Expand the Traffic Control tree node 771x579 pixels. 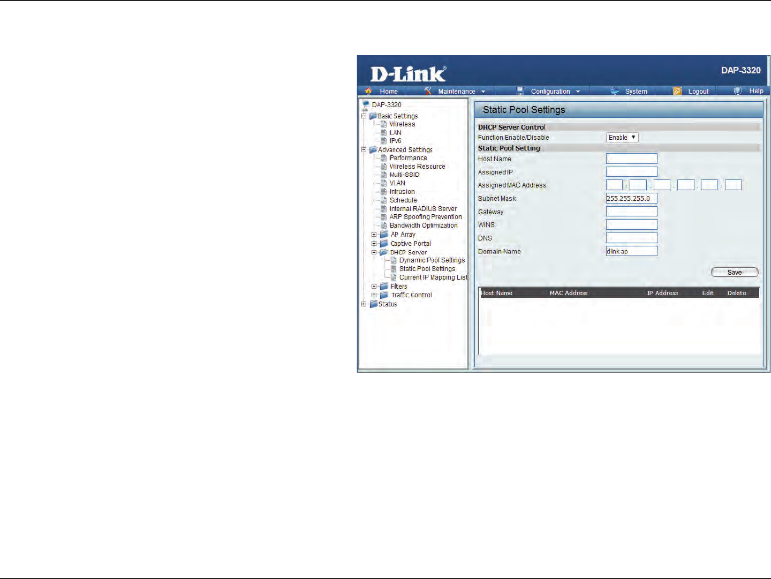click(374, 295)
